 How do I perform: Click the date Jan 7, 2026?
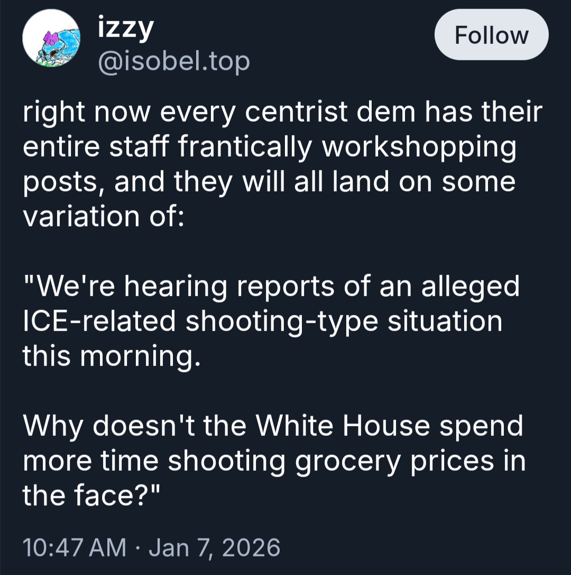coord(214,547)
